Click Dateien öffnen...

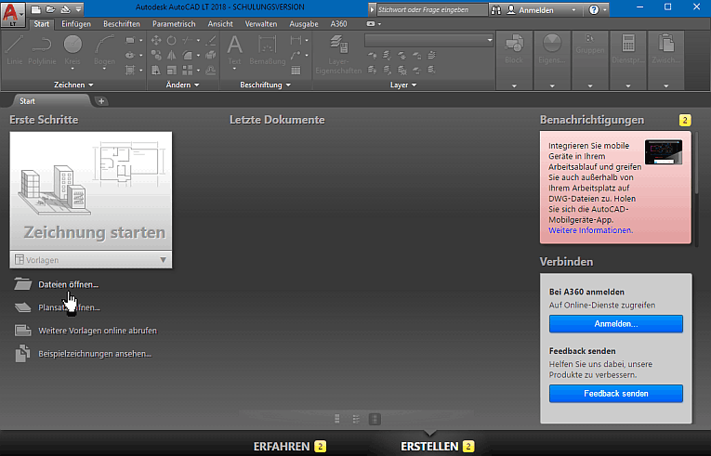pos(69,285)
